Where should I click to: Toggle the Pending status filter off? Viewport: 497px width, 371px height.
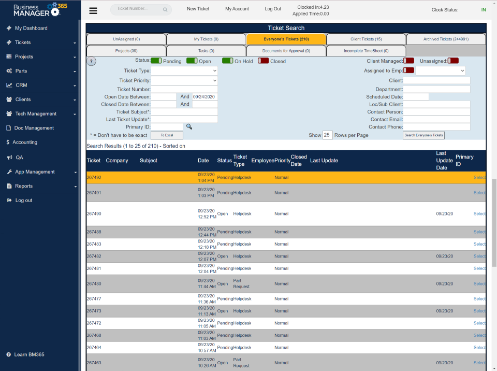tap(157, 61)
